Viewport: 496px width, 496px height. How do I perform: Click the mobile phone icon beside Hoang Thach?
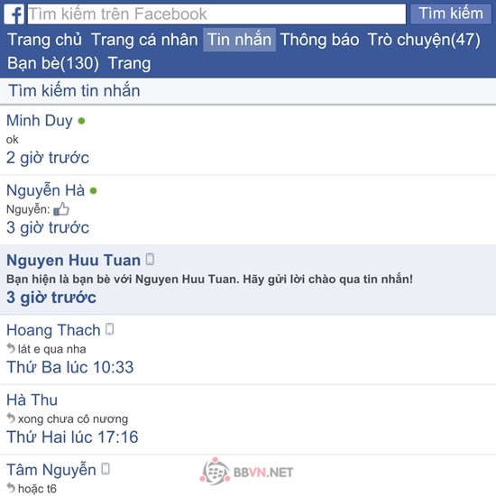[x=109, y=329]
